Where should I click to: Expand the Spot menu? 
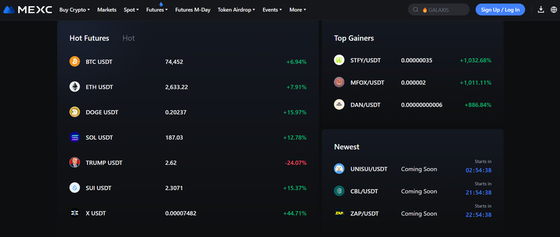click(131, 9)
